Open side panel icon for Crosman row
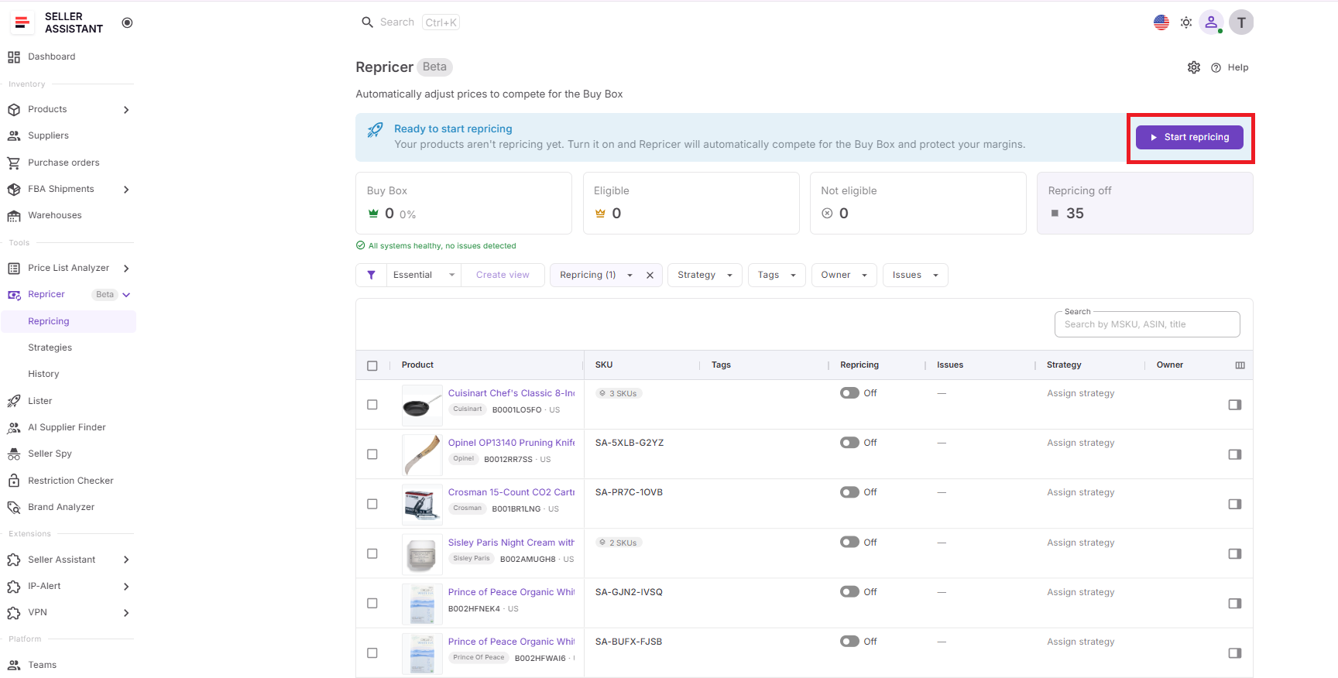The height and width of the screenshot is (678, 1338). [1235, 504]
